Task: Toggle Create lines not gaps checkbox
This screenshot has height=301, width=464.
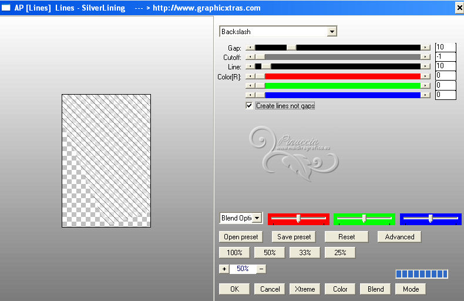Action: [x=249, y=106]
